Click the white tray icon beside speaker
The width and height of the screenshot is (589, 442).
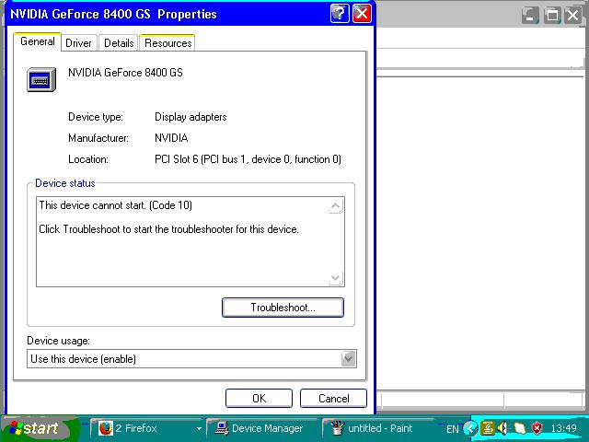[x=520, y=428]
